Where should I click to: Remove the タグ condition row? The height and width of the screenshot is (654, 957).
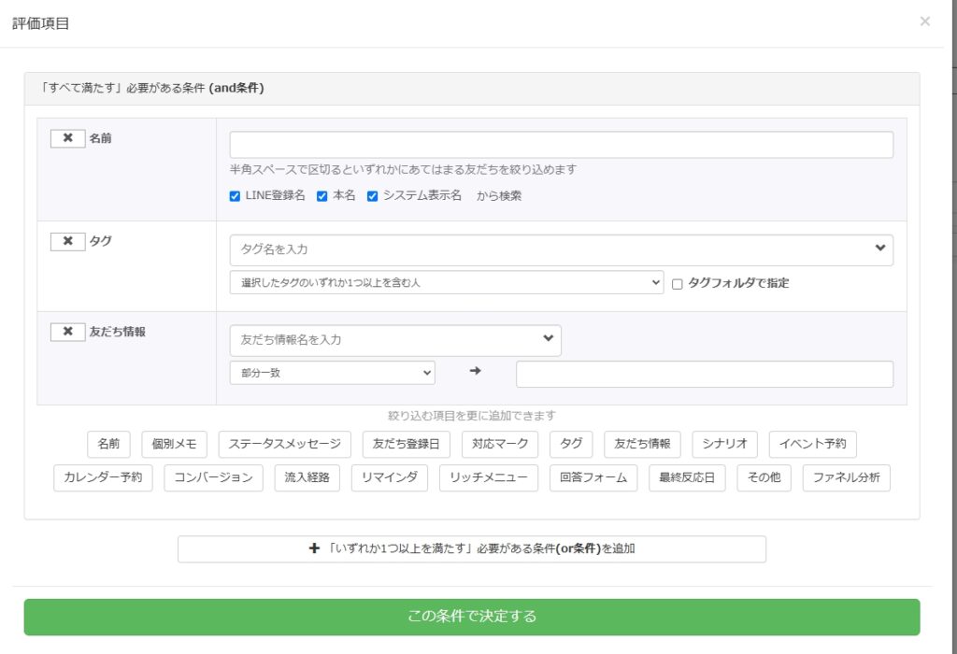[x=67, y=241]
